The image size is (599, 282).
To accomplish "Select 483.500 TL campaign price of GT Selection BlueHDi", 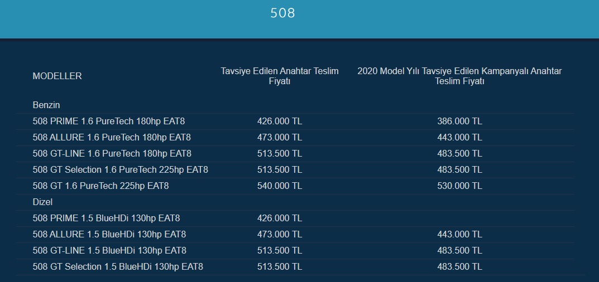I will (x=459, y=266).
